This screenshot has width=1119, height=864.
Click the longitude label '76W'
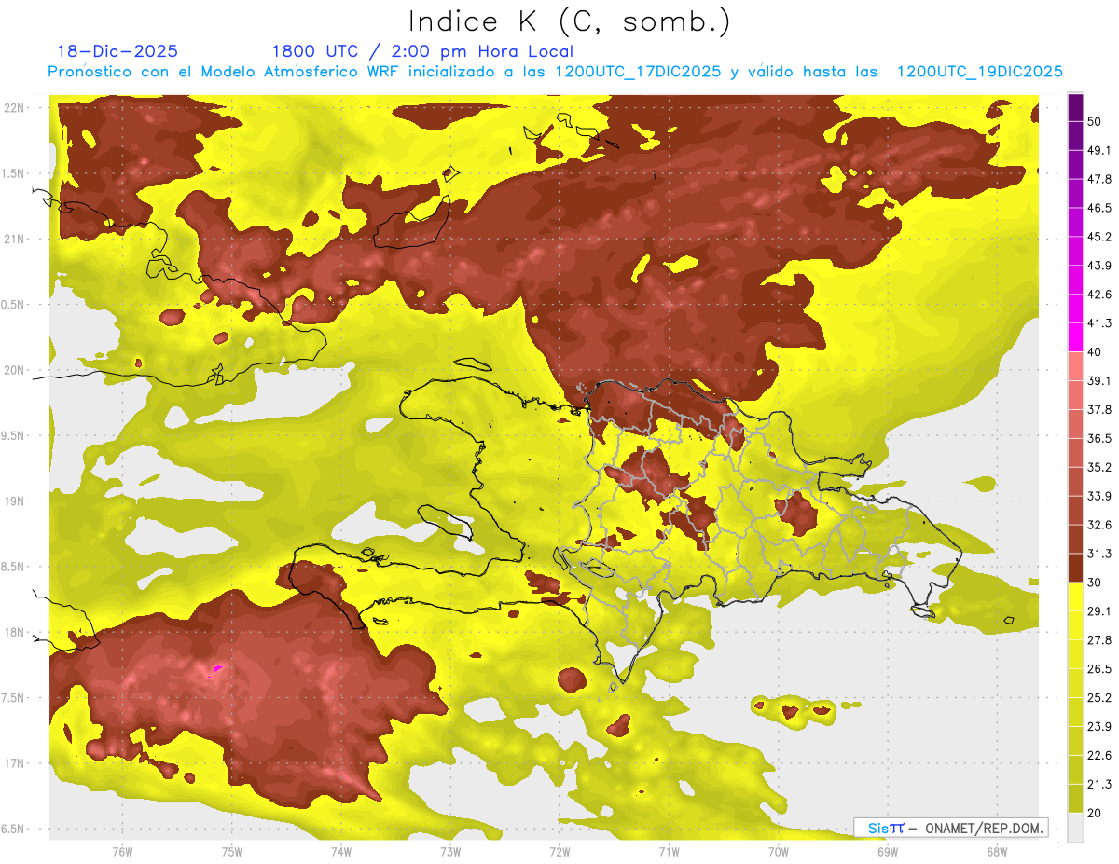point(122,852)
